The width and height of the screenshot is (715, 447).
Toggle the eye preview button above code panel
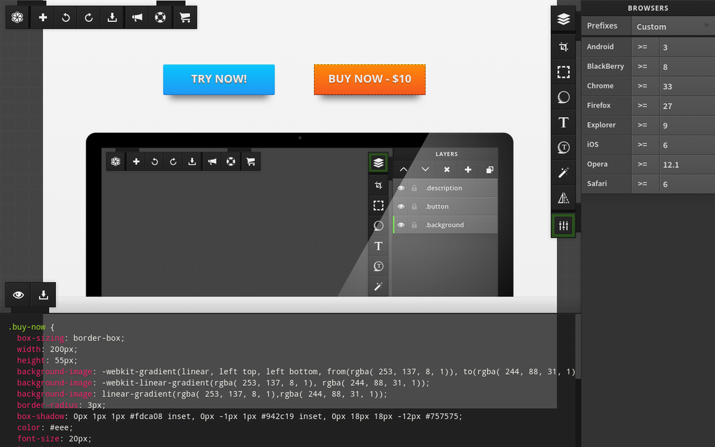[x=18, y=295]
